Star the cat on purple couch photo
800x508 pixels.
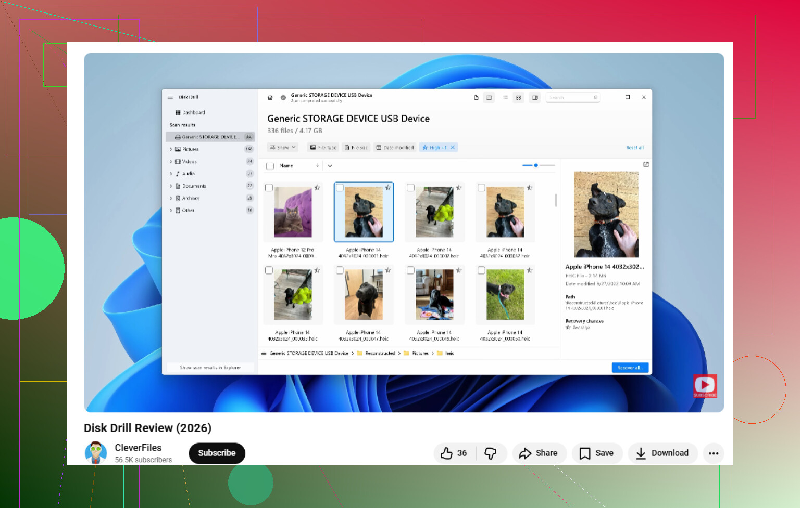click(x=317, y=188)
